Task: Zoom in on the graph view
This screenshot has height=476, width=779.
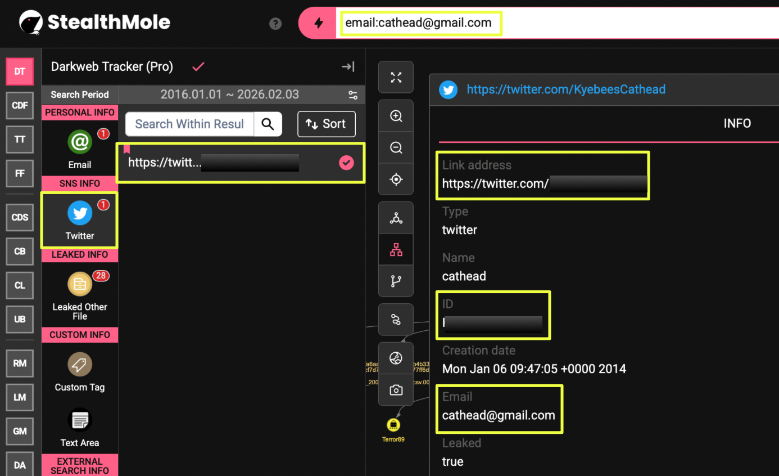Action: point(396,116)
